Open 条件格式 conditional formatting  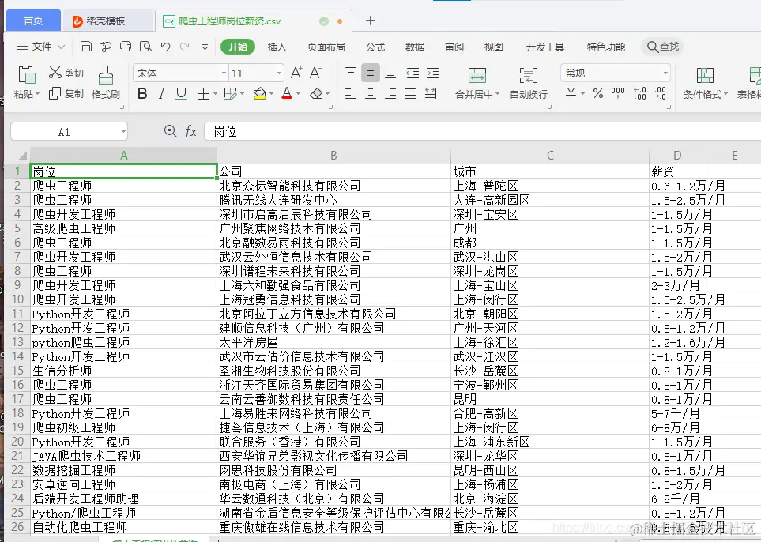click(705, 82)
